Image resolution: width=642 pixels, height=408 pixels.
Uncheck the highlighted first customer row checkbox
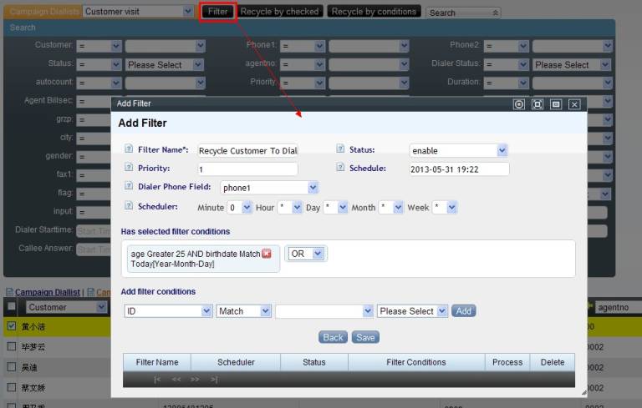pos(12,326)
